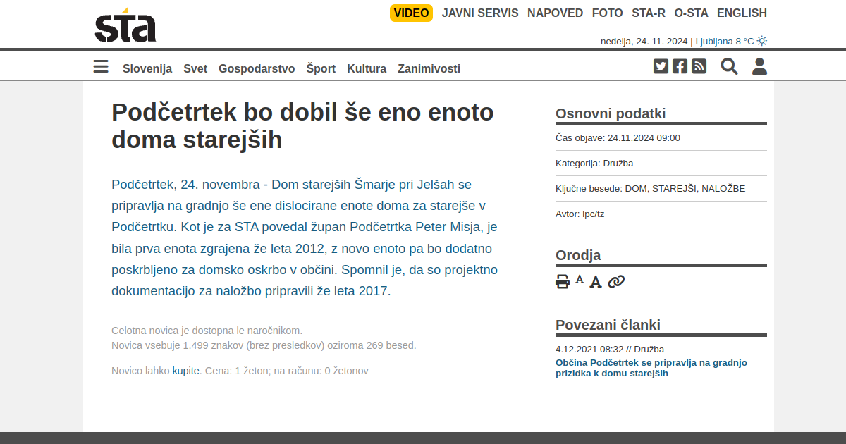The height and width of the screenshot is (444, 846).
Task: Open the hamburger menu
Action: click(101, 67)
